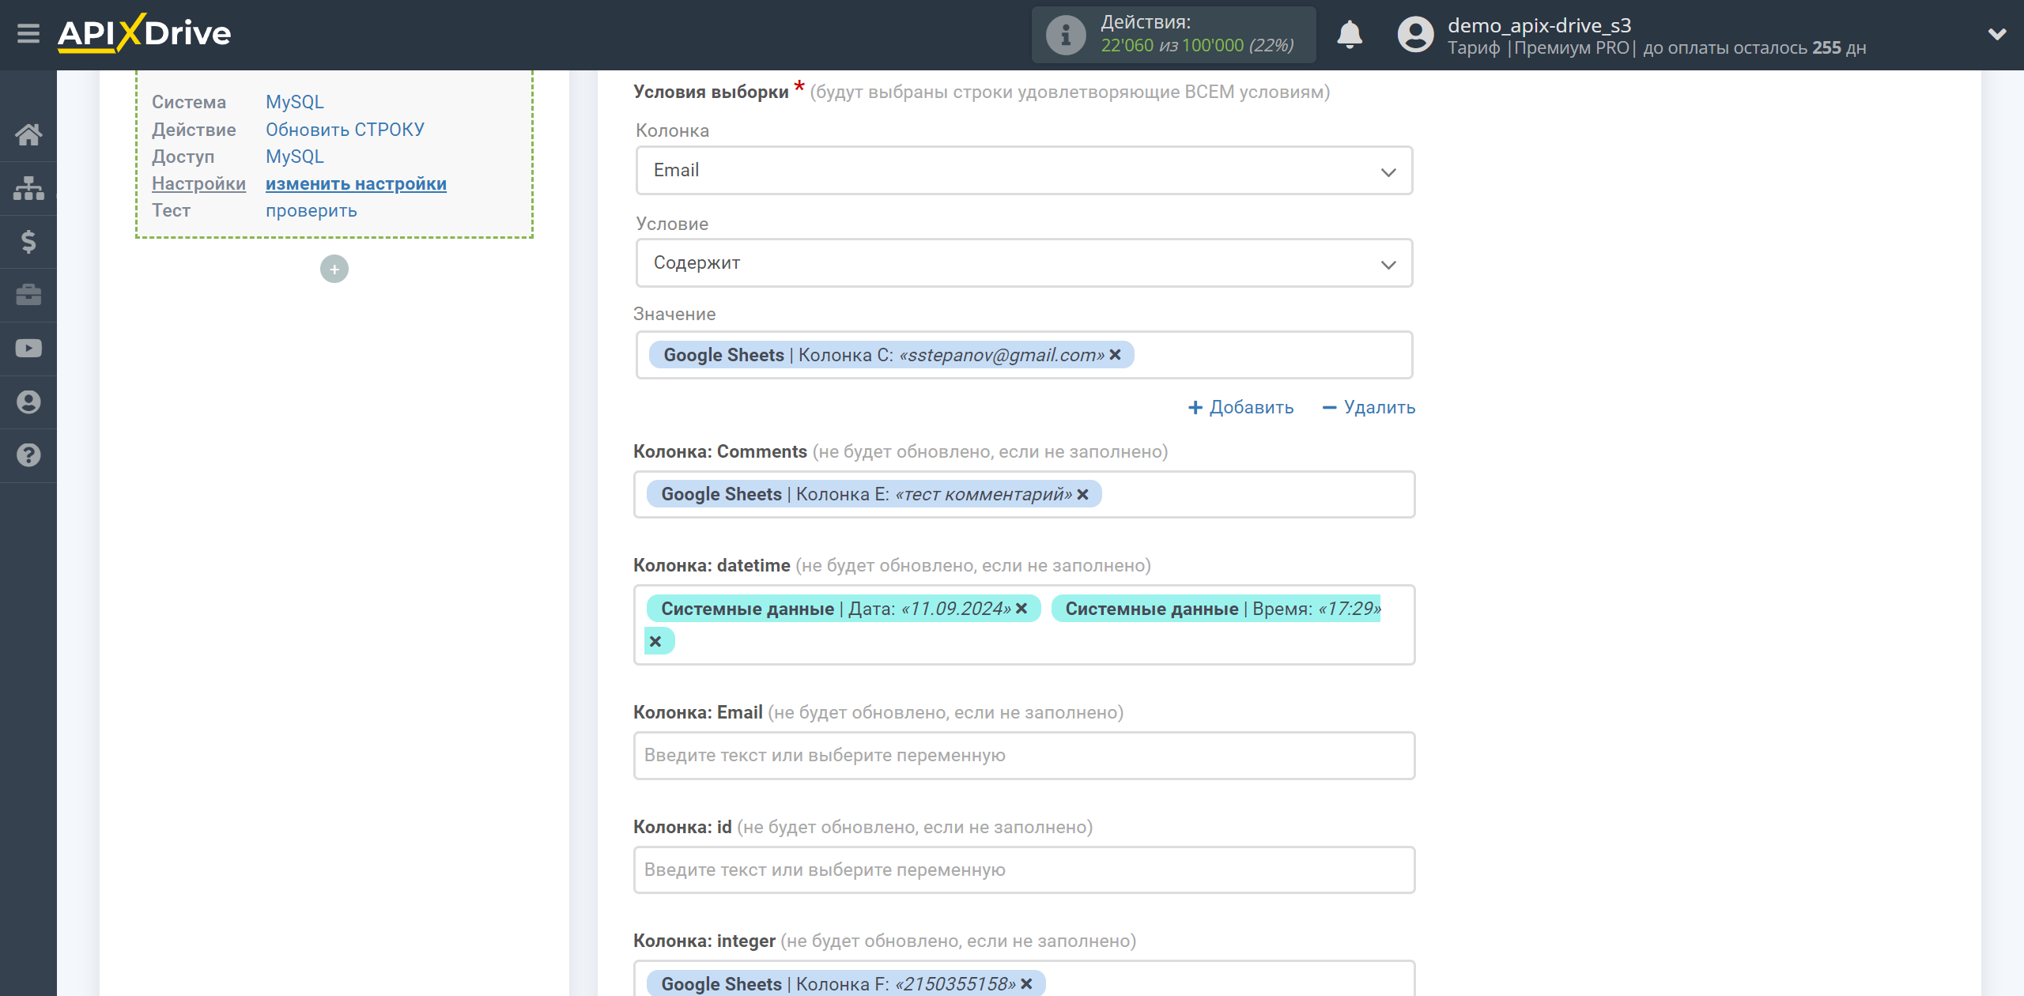The width and height of the screenshot is (2024, 996).
Task: Click the ApiX-Drive logo
Action: point(145,33)
